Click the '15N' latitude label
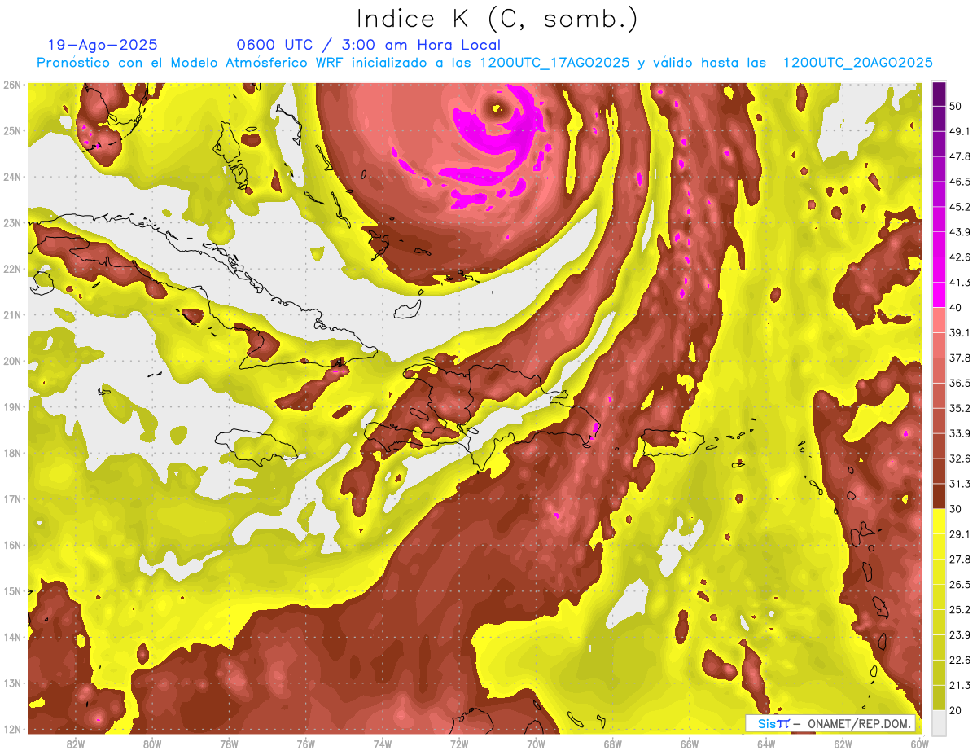Viewport: 977px width, 755px height. pos(12,590)
